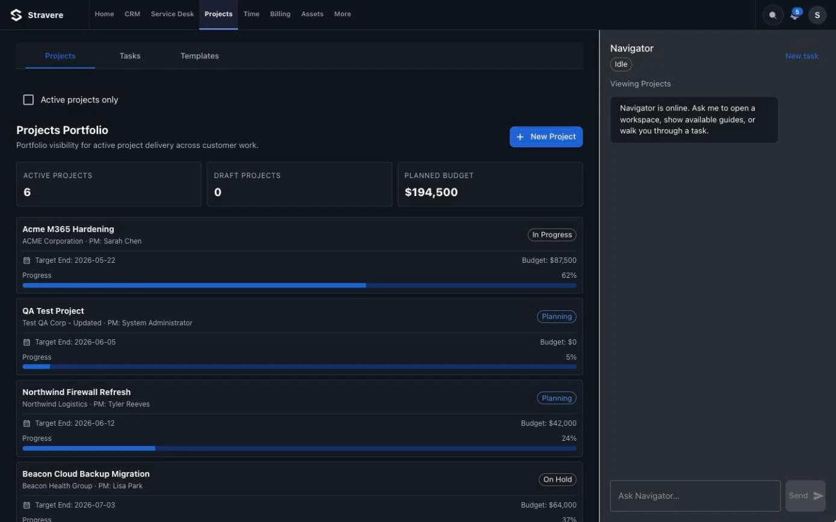Viewport: 836px width, 522px height.
Task: Open Service Desk in top navigation
Action: pos(172,14)
